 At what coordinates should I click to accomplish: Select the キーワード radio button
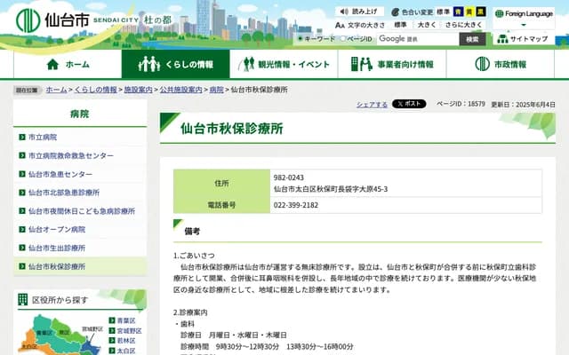[x=301, y=39]
